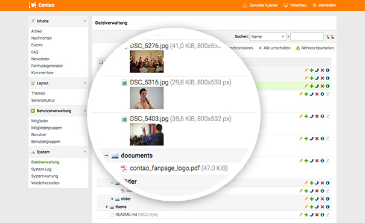Open Seitenstruktur under Layout

click(x=43, y=100)
